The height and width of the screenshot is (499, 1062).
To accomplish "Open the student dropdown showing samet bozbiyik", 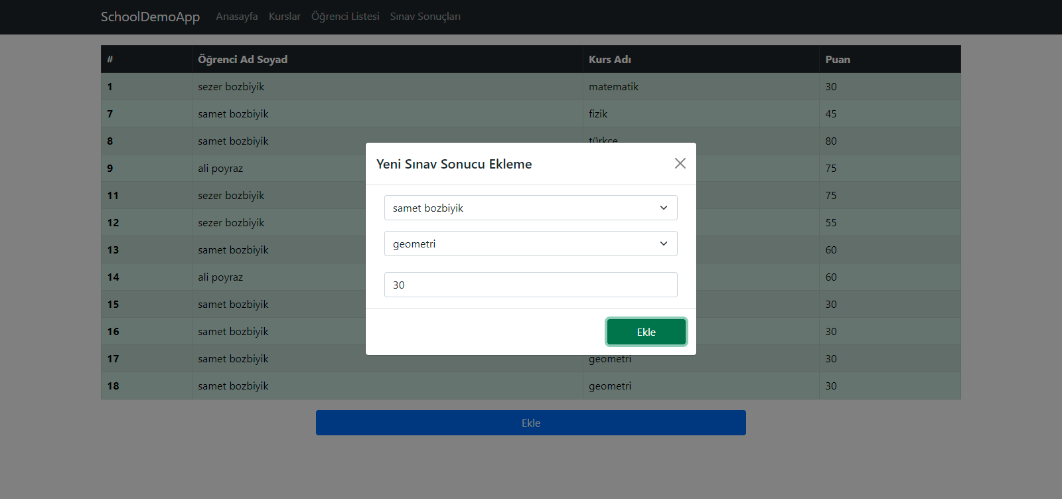I will [x=531, y=208].
